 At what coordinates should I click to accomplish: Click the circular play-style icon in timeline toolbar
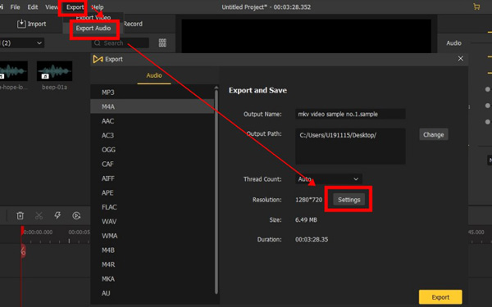click(x=76, y=215)
